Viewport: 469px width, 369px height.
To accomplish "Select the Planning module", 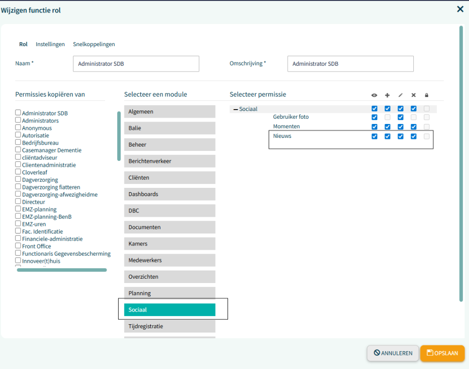I will point(169,293).
